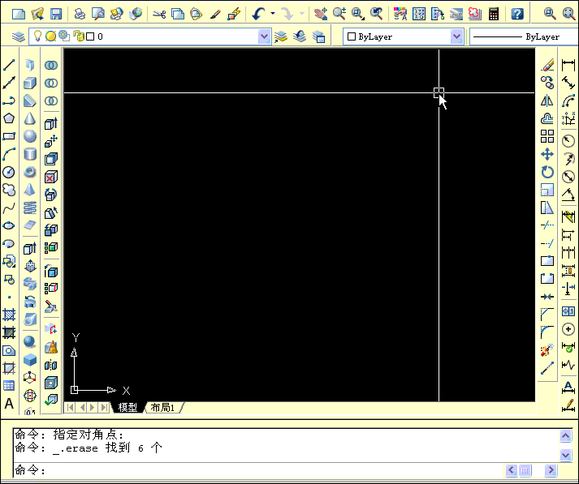The height and width of the screenshot is (484, 579).
Task: Expand the ByLayer color dropdown
Action: click(x=456, y=36)
